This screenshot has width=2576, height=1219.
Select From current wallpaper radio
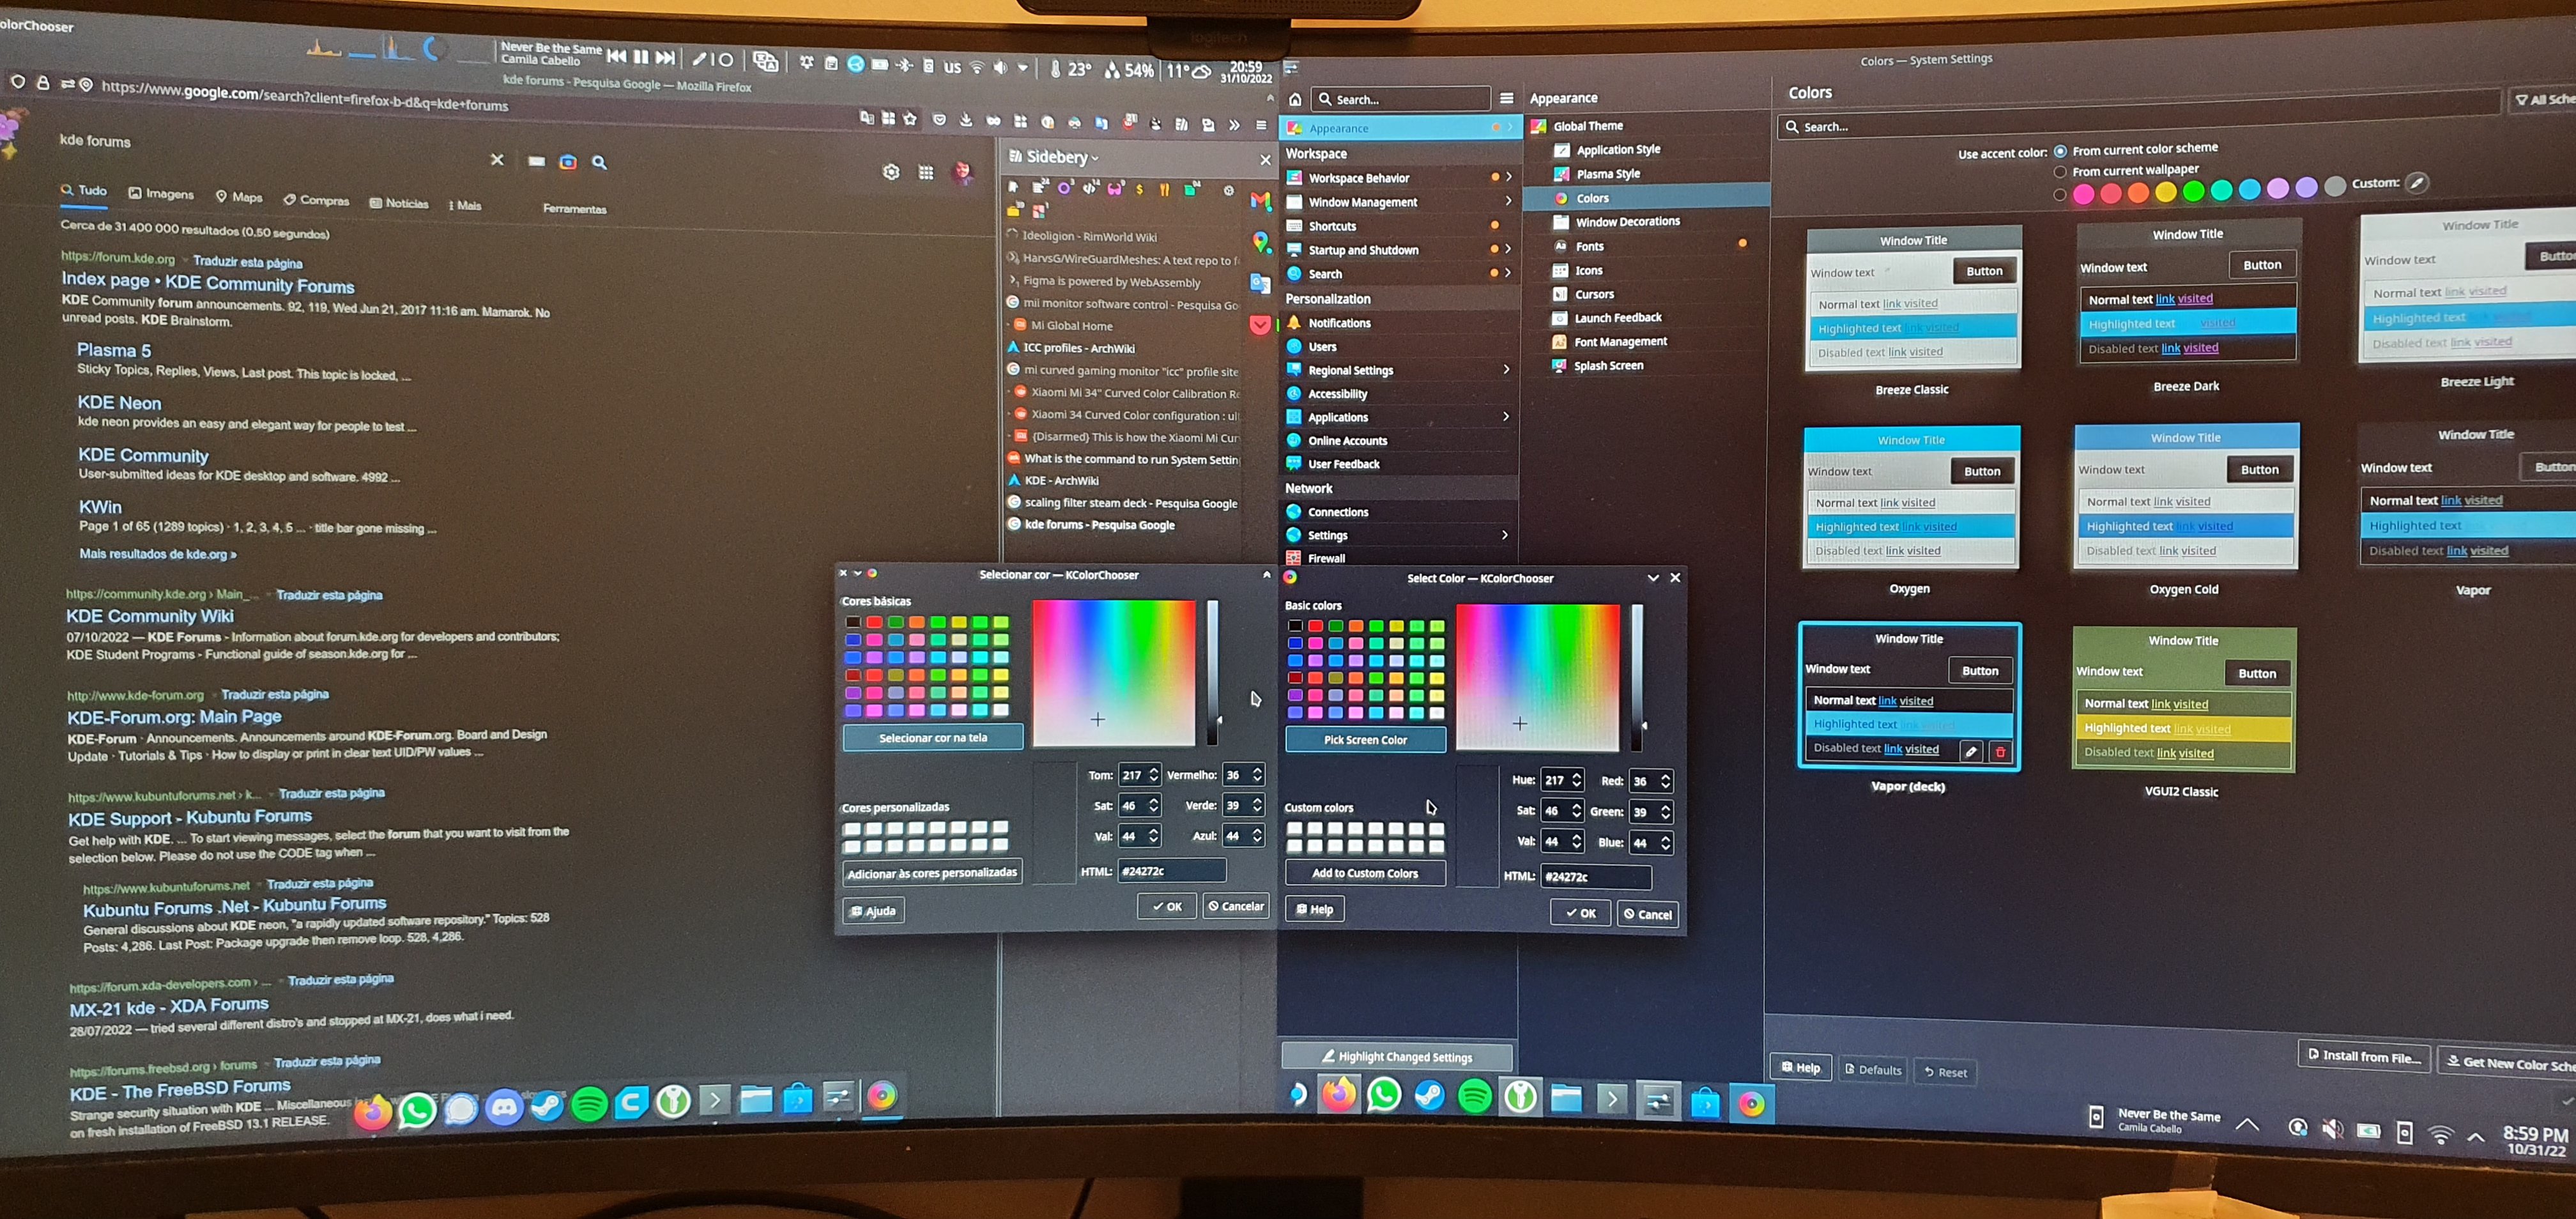2060,172
